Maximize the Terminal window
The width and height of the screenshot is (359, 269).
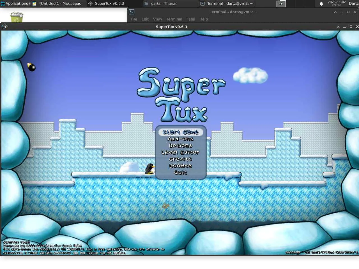(x=348, y=12)
